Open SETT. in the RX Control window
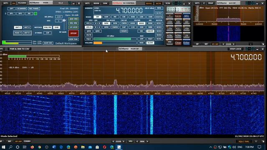The height and width of the screenshot is (150, 267). (88, 3)
